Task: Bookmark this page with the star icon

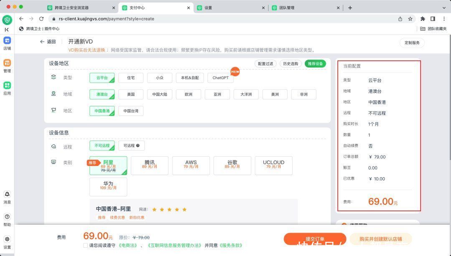Action: [410, 19]
